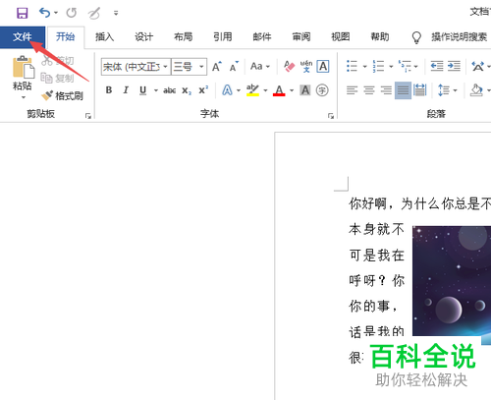Click the Line and Paragraph Spacing icon

coord(444,90)
